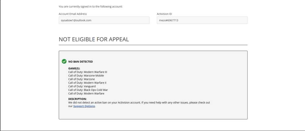Select the Modern Warfare III game entry
This screenshot has width=305, height=131.
click(x=88, y=72)
